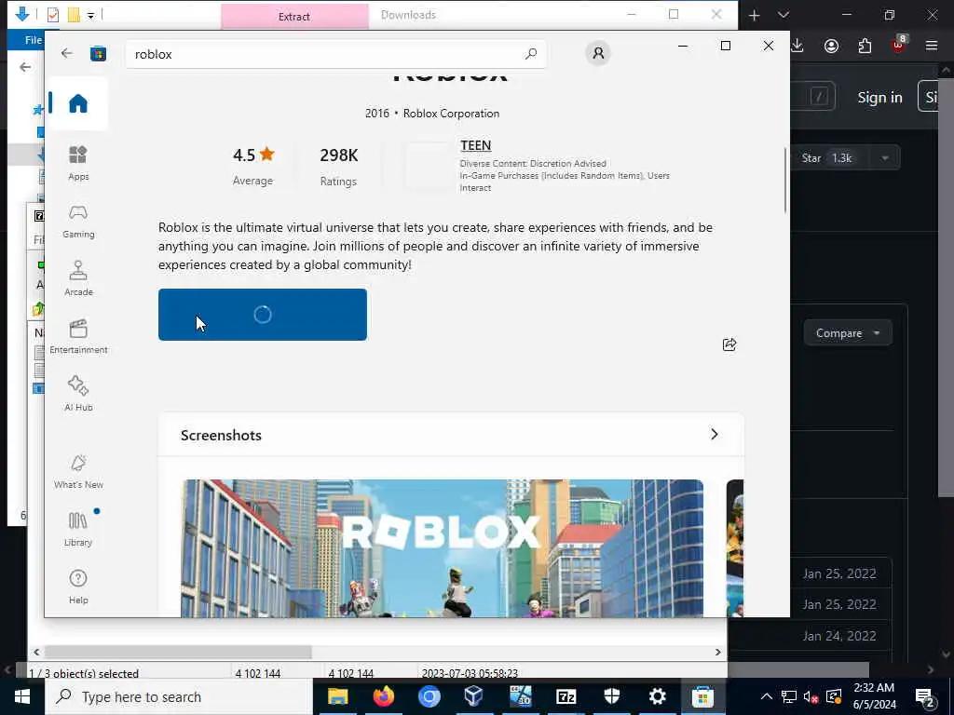Open the browser tab list dropdown
The image size is (954, 715).
pos(783,15)
